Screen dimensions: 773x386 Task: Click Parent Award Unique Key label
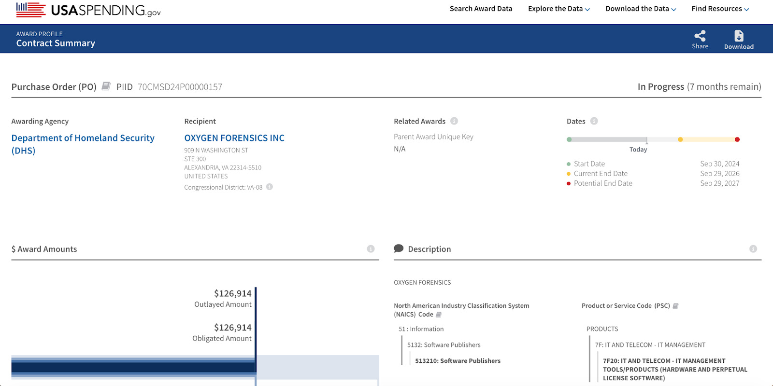click(x=433, y=137)
